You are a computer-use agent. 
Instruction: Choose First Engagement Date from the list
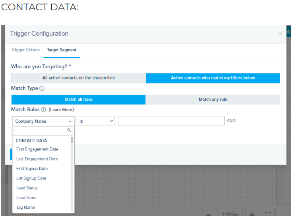point(37,149)
